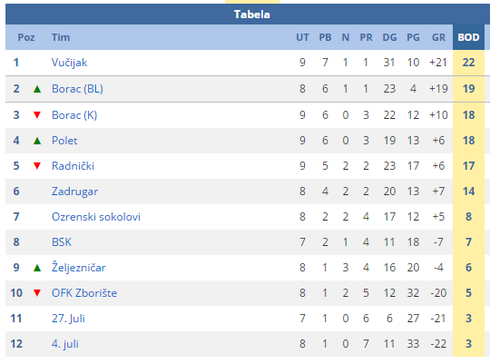Click green up arrow beside Željezničar
The width and height of the screenshot is (490, 364).
pos(37,268)
